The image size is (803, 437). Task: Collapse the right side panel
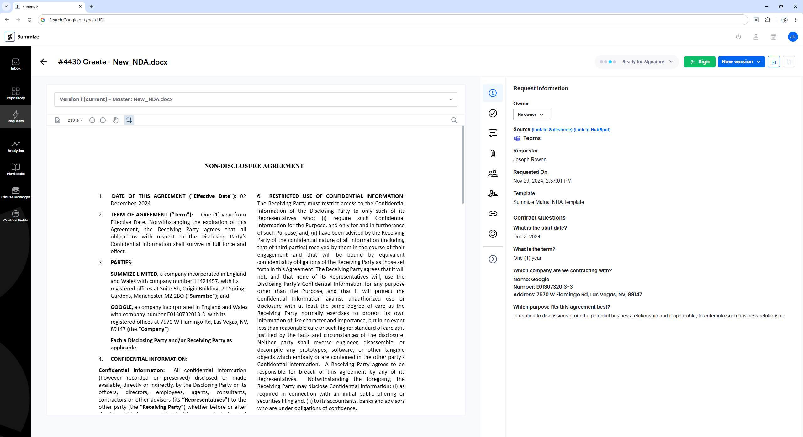click(x=493, y=259)
